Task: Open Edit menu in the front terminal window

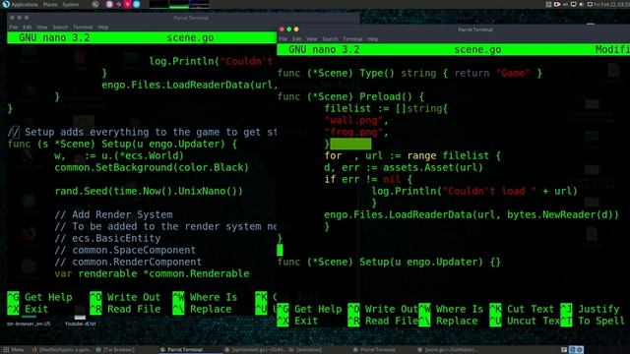Action: pos(297,39)
